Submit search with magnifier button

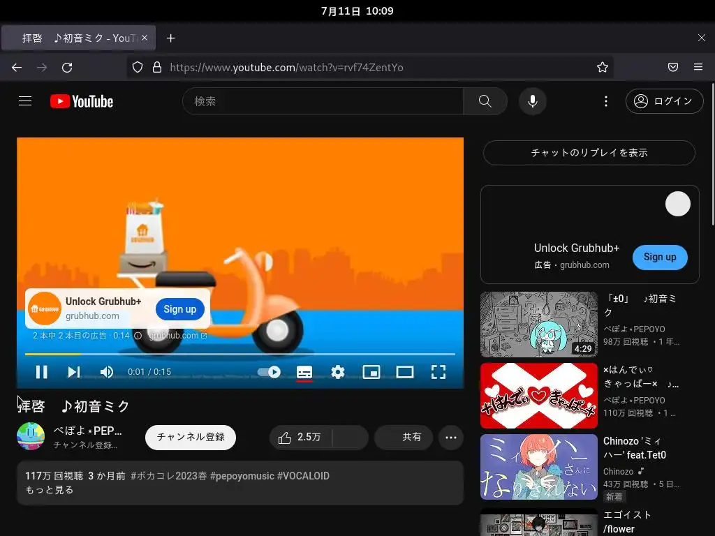point(485,101)
